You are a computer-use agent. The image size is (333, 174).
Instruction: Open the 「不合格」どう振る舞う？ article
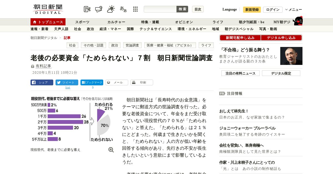(x=245, y=50)
